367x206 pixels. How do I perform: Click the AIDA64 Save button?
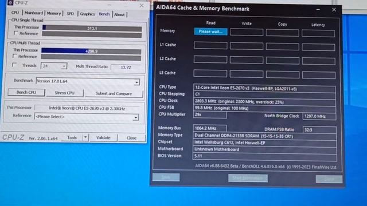(166, 177)
